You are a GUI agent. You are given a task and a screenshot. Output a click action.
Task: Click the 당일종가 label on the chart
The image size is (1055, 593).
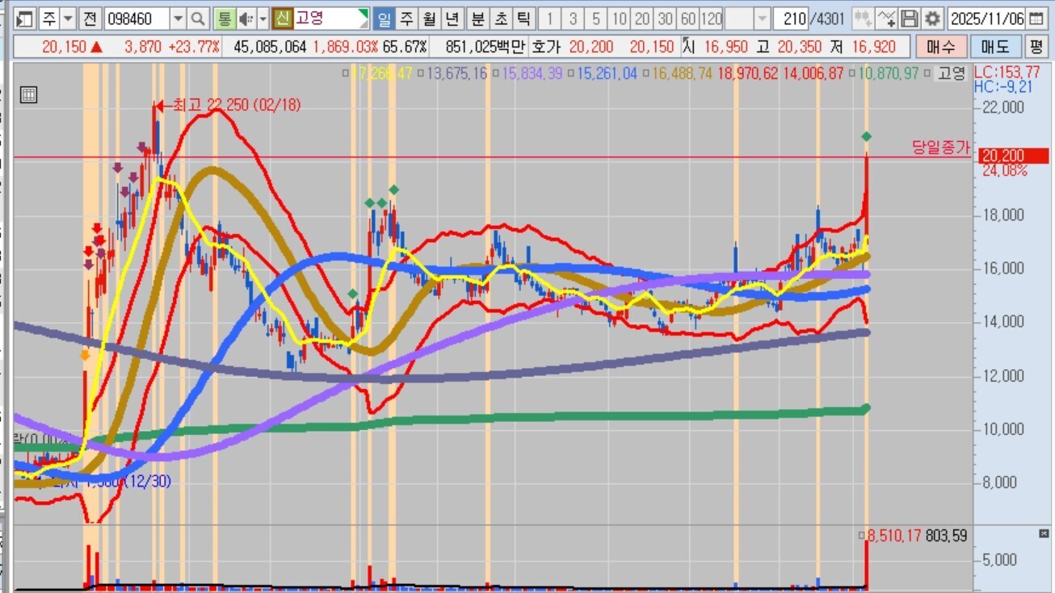tap(941, 147)
